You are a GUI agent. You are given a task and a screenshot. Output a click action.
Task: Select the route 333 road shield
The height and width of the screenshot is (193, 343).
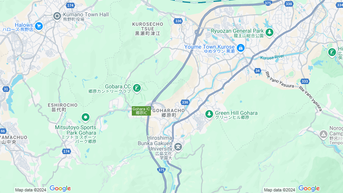[x=304, y=81]
